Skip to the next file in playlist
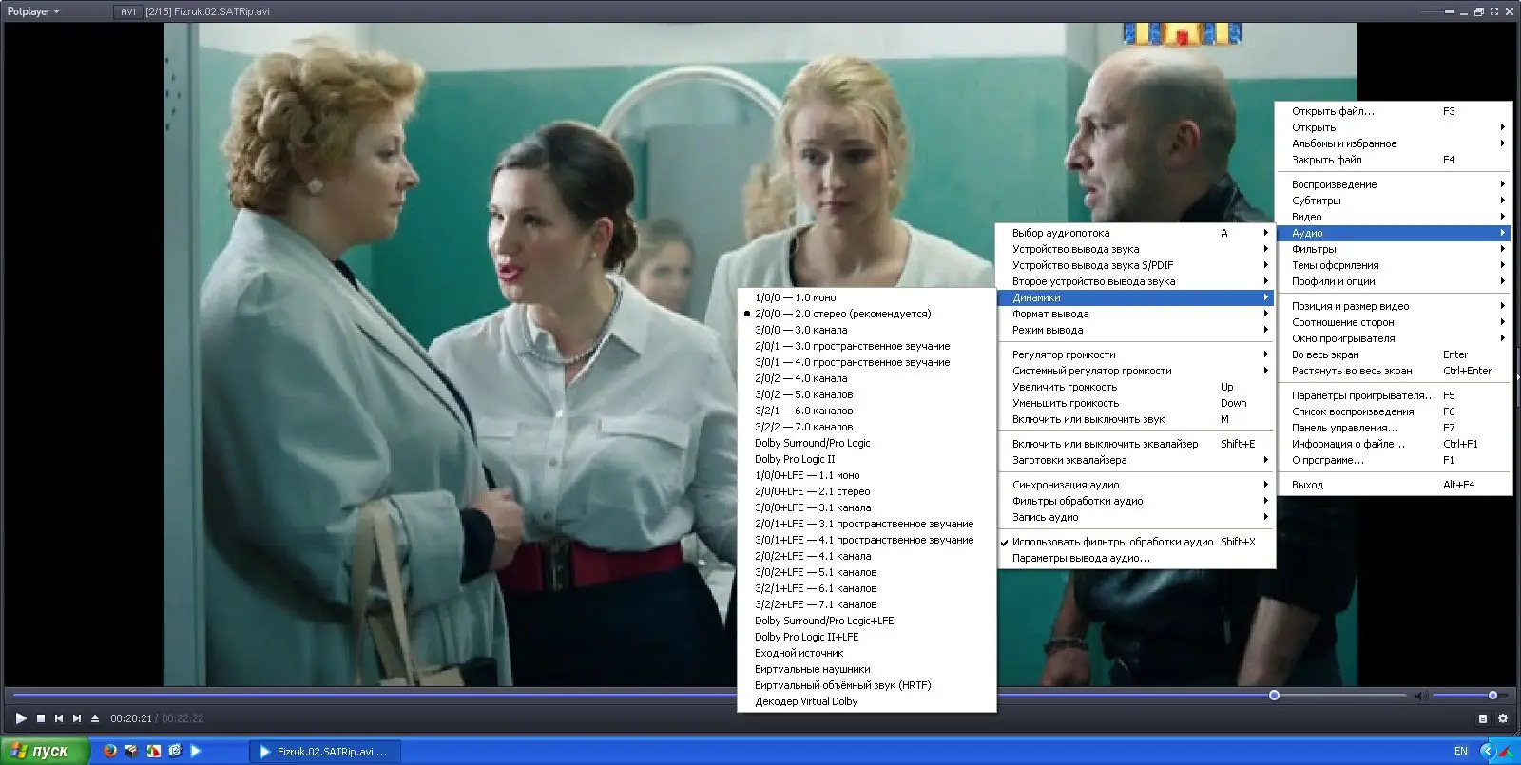The width and height of the screenshot is (1521, 765). (77, 718)
